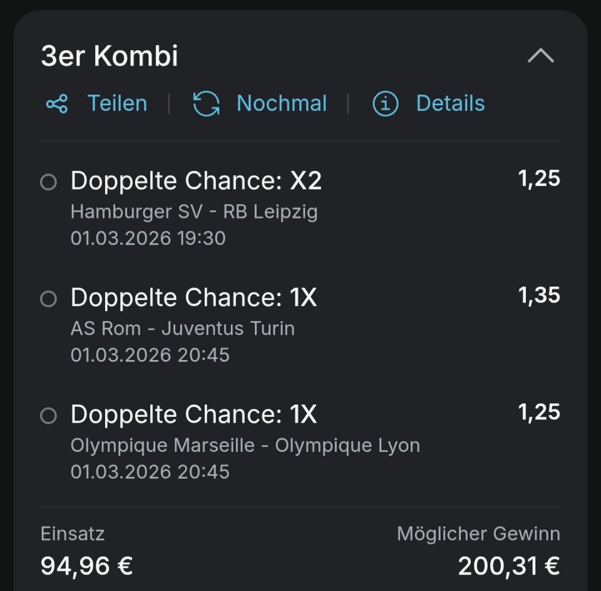Open the AS Rom - Juventus Turin match

(182, 329)
